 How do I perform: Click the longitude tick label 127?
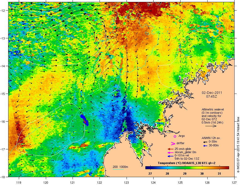click(x=234, y=182)
